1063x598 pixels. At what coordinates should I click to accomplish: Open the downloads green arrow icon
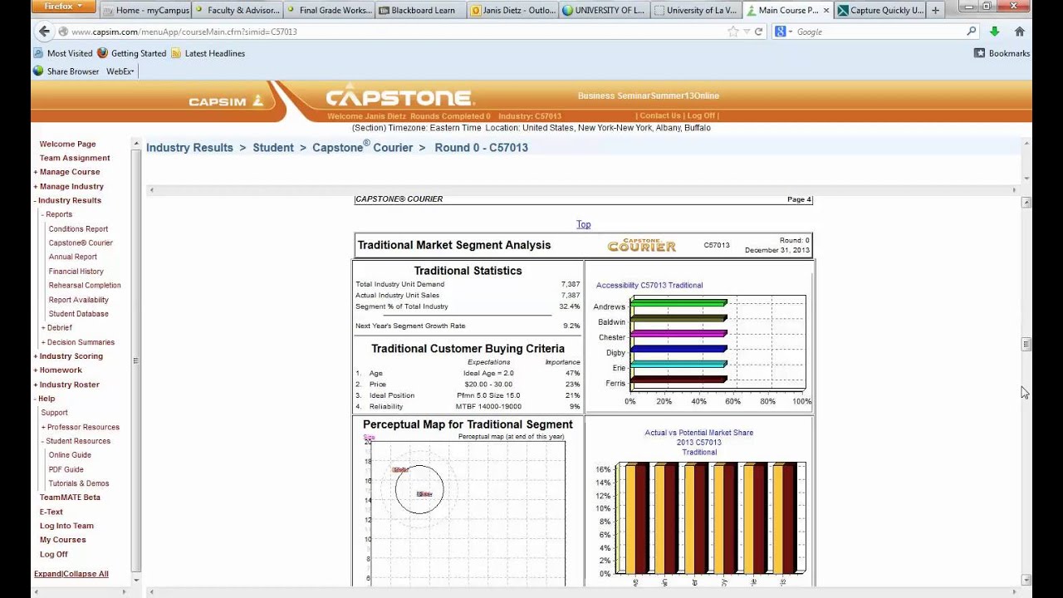(994, 32)
